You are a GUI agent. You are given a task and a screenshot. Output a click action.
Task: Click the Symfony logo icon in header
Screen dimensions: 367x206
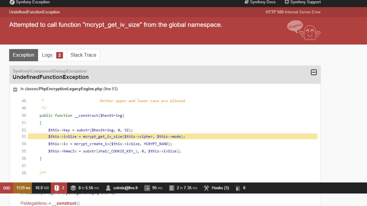coord(12,2)
